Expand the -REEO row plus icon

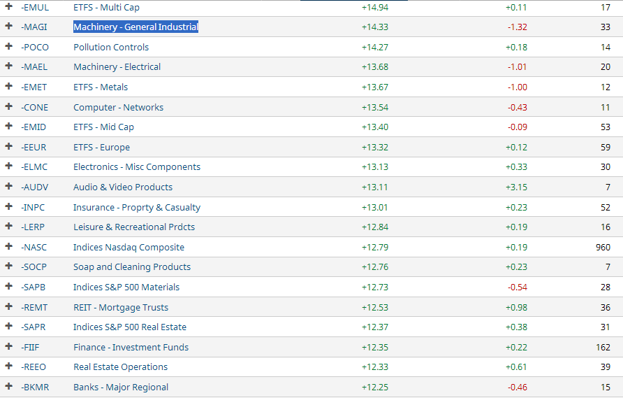pos(8,366)
